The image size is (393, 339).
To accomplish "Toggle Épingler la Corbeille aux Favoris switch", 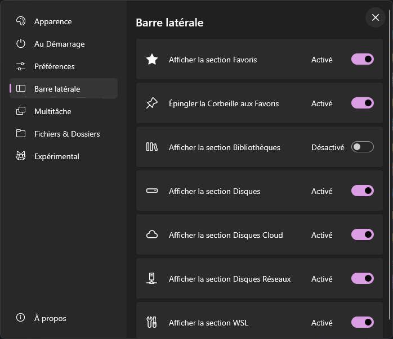I will pyautogui.click(x=363, y=103).
